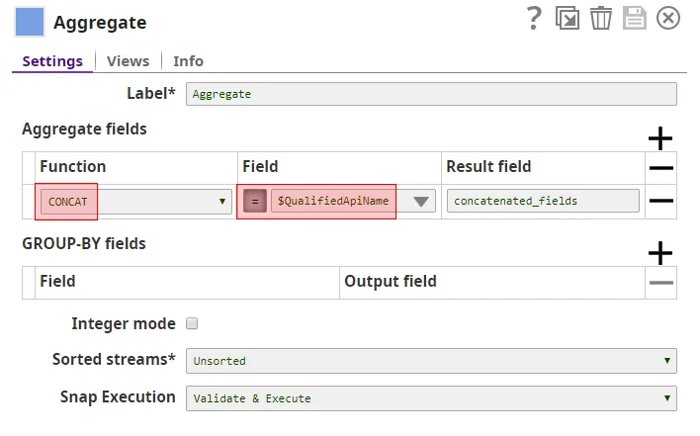Delete the snap with trash icon

pyautogui.click(x=600, y=18)
